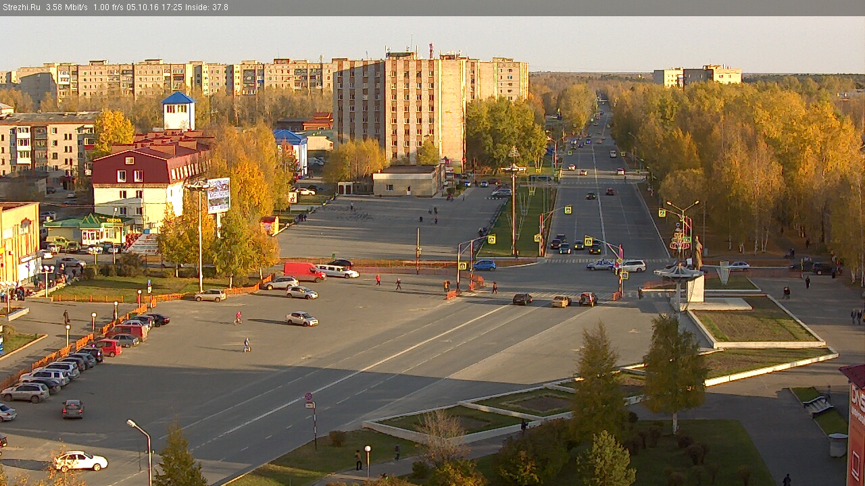The height and width of the screenshot is (486, 865).
Task: Click the Strezhi.Ru overlay text
Action: coord(21,7)
